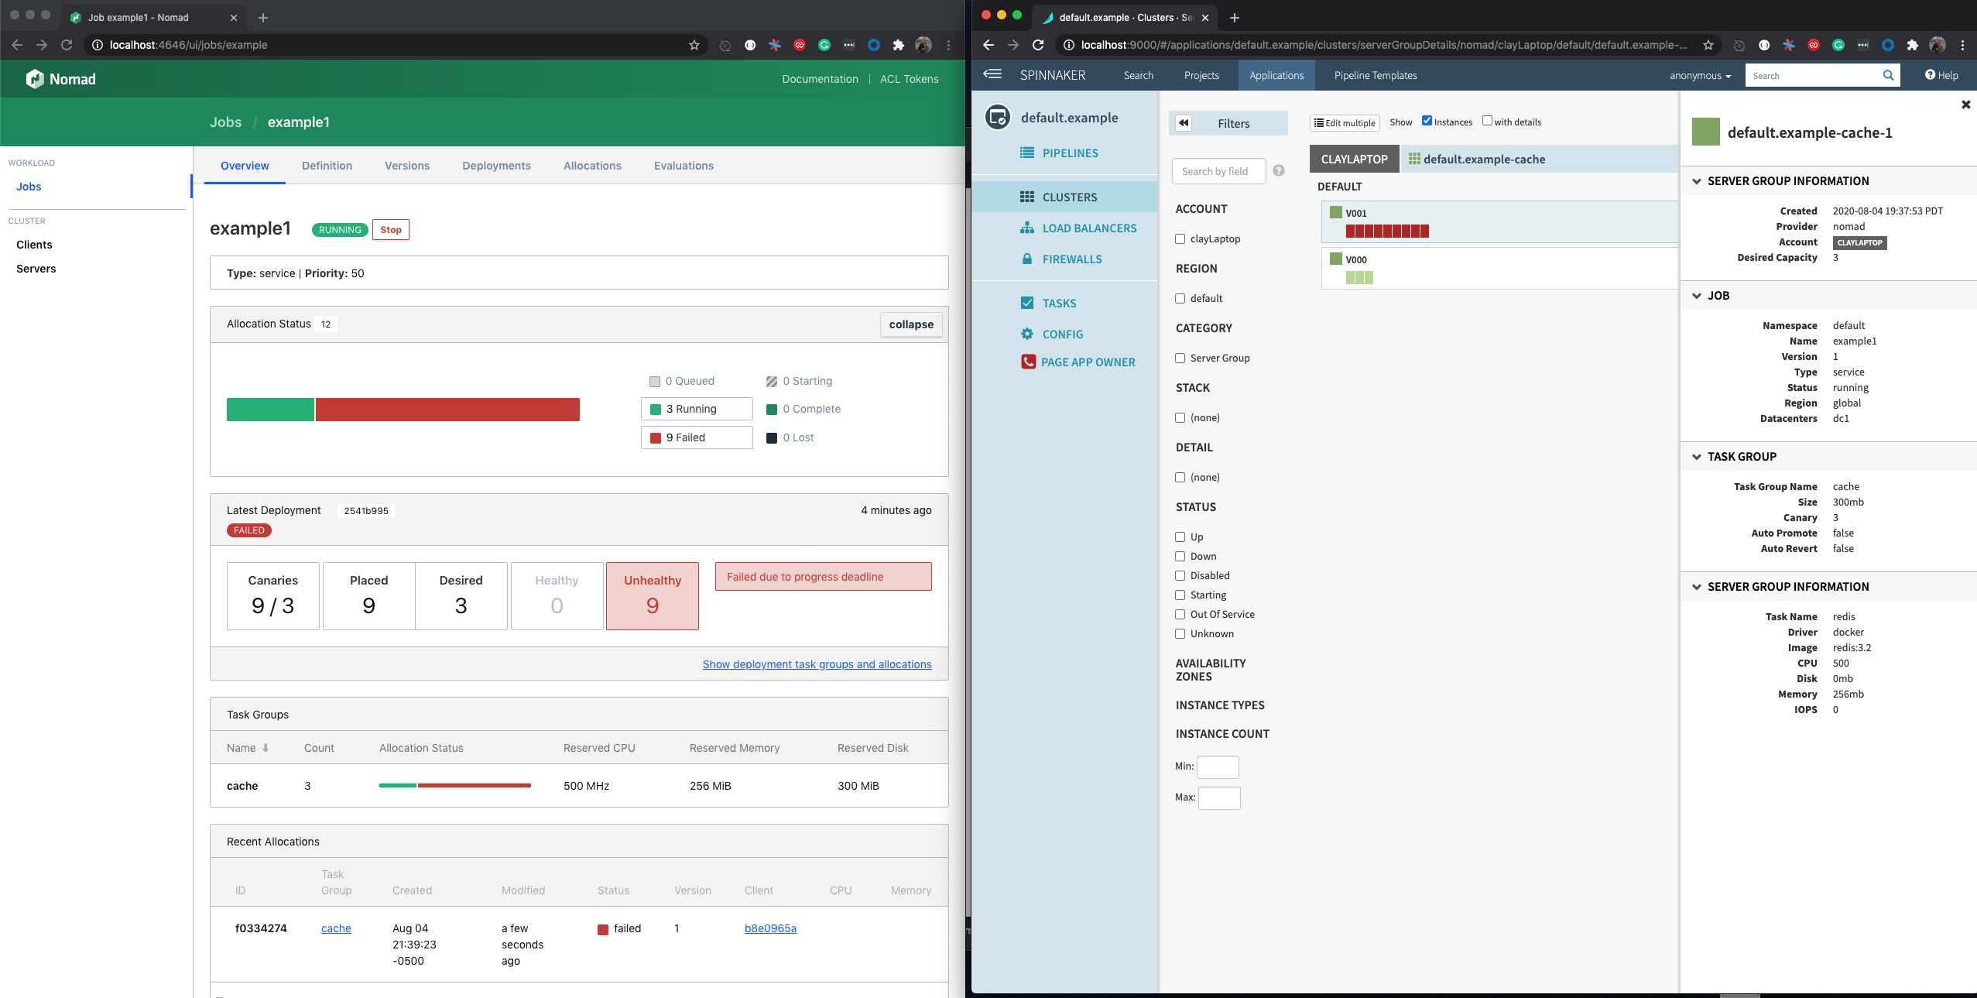Open the Pipeline Templates menu item

coord(1375,75)
